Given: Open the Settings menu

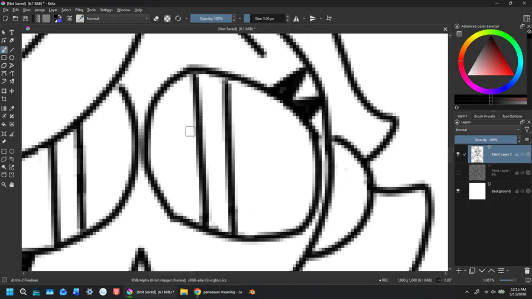Looking at the screenshot, I should tap(106, 10).
